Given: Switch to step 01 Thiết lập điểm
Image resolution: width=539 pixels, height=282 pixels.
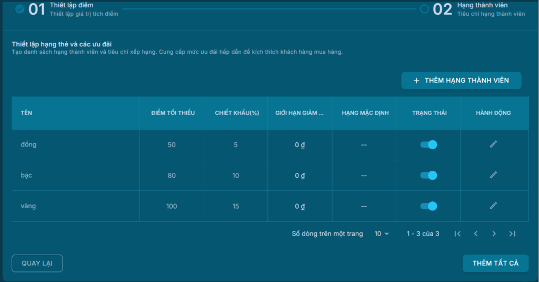Looking at the screenshot, I should pyautogui.click(x=71, y=9).
